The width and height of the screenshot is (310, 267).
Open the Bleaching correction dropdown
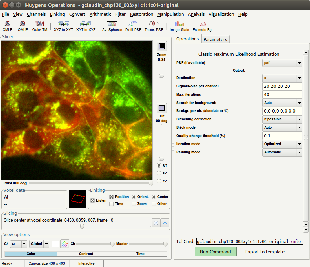pos(282,119)
